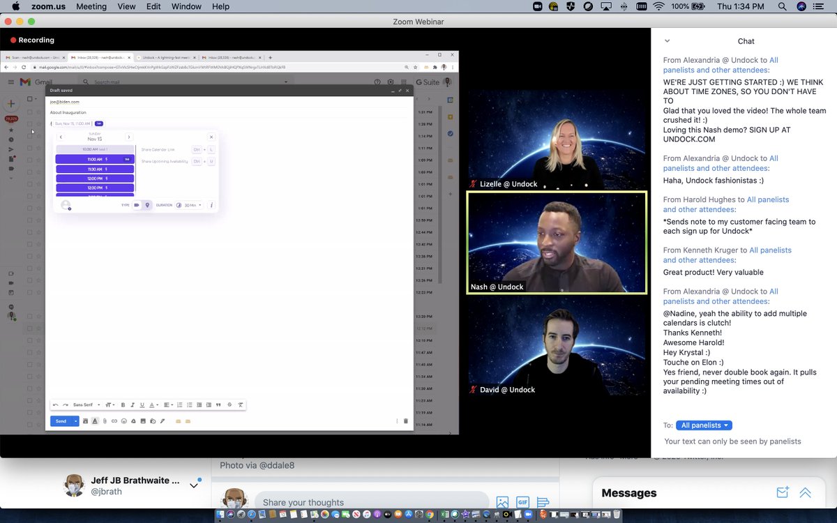Viewport: 837px width, 523px height.
Task: Open text color picker in compose toolbar
Action: tap(153, 405)
